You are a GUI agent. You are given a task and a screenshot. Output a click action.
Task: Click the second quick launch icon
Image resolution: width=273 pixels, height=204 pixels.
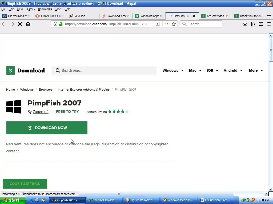37,200
